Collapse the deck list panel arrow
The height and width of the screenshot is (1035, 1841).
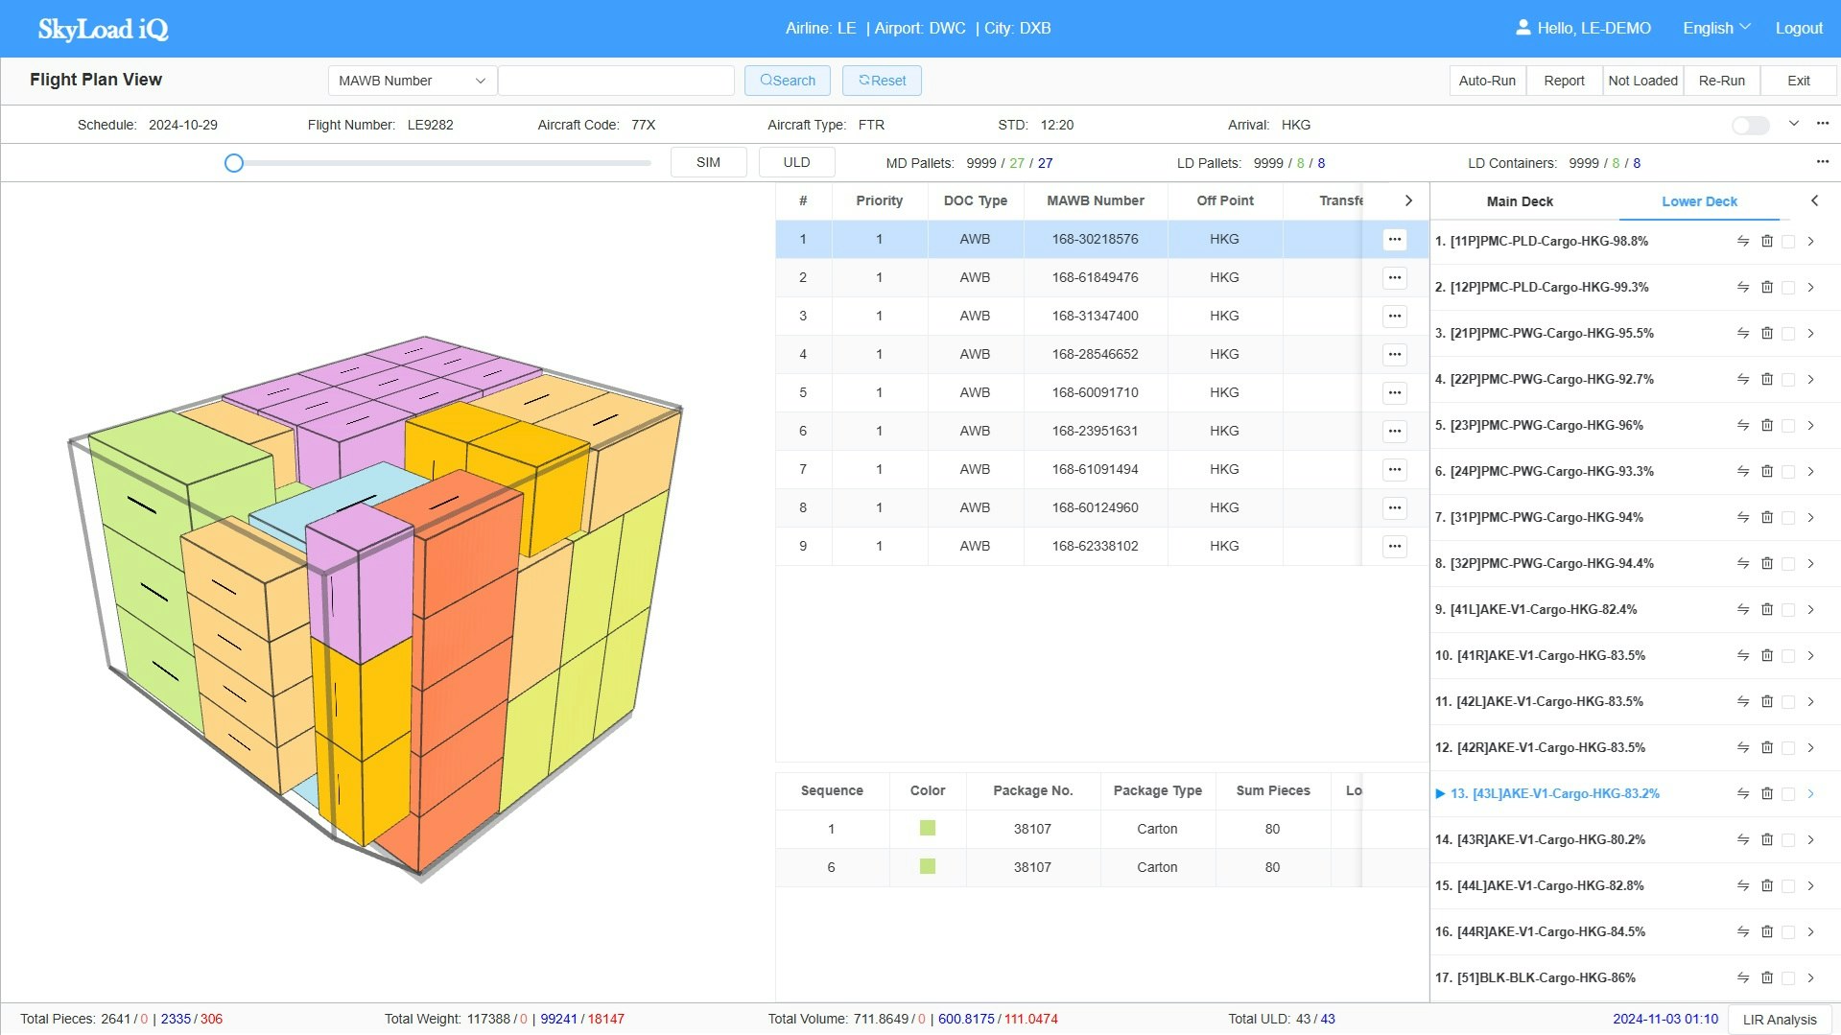point(1814,200)
